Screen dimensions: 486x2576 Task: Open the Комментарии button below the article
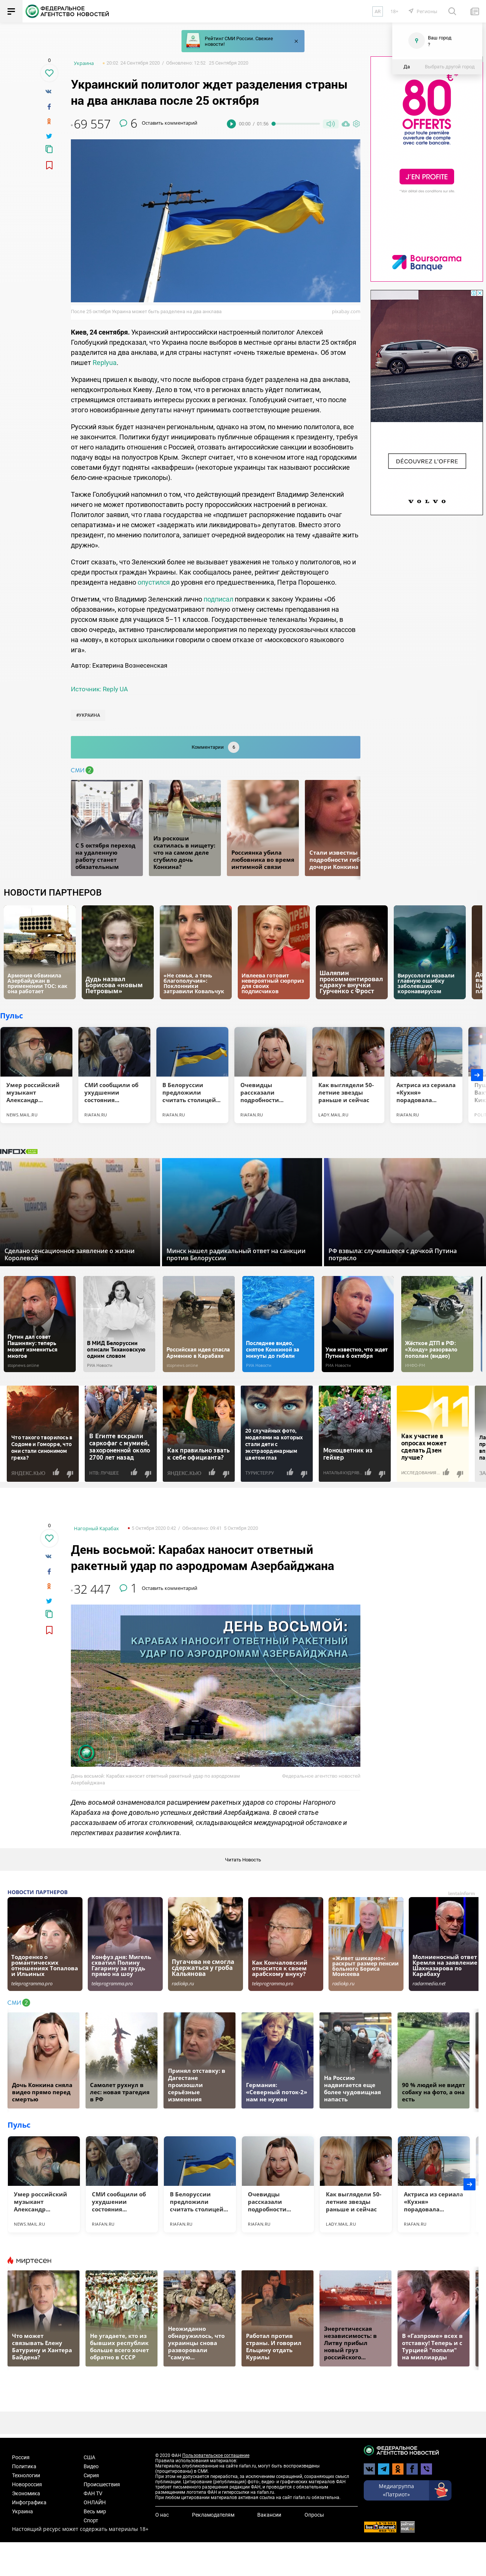coord(216,747)
